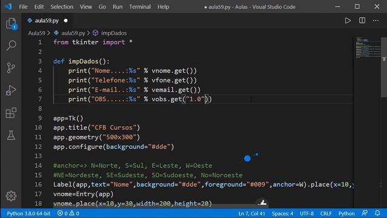Click the "1.0" string on line 7
This screenshot has width=387, height=218.
click(x=195, y=99)
